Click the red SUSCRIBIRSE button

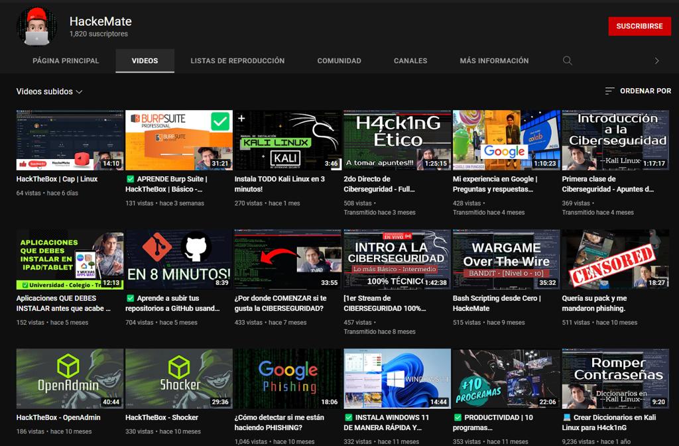pos(639,26)
